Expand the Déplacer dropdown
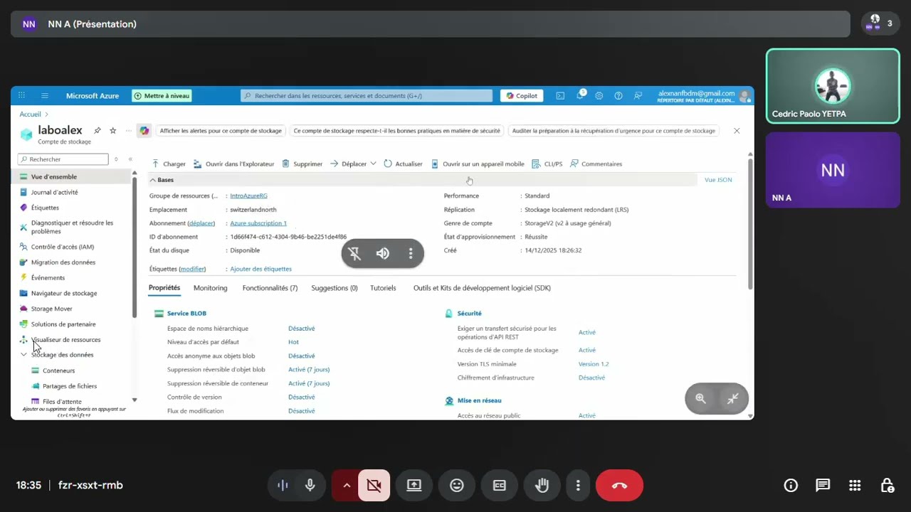The image size is (911, 512). tap(353, 164)
